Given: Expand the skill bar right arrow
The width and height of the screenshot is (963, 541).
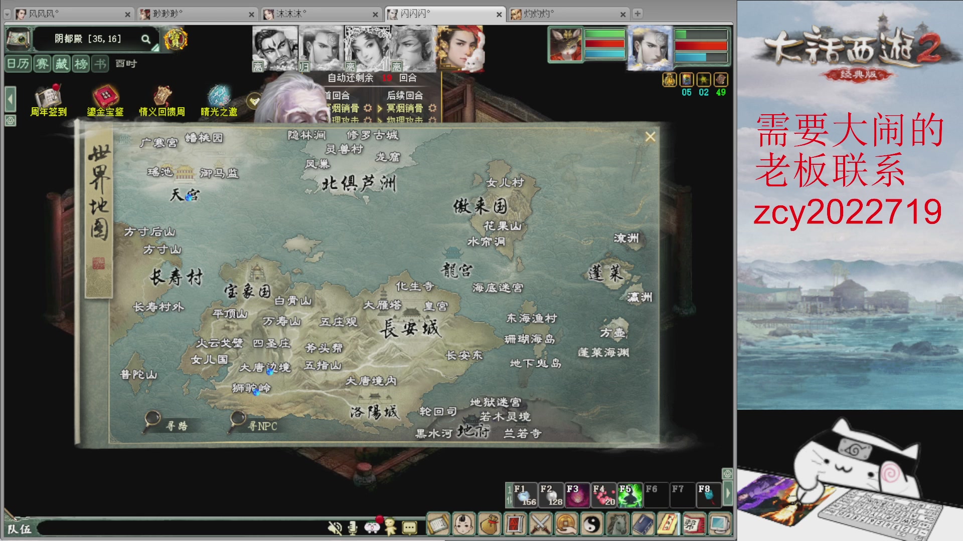Looking at the screenshot, I should point(728,494).
